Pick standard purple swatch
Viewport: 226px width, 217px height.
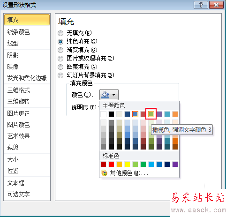(175, 164)
